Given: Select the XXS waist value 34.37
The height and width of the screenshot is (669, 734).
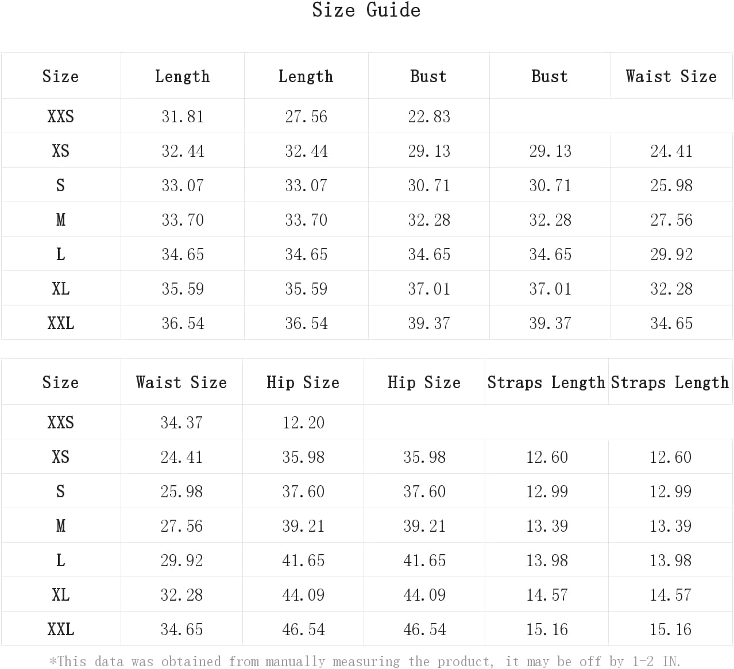Looking at the screenshot, I should 181,423.
